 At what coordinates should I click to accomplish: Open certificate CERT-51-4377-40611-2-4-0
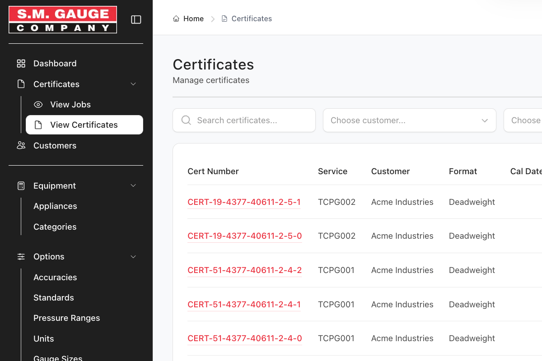click(x=245, y=338)
